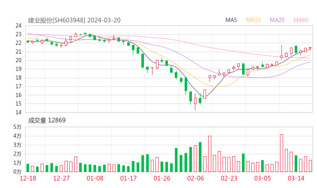Click the price axis label 24
This screenshot has height=188, width=317.
18,26
